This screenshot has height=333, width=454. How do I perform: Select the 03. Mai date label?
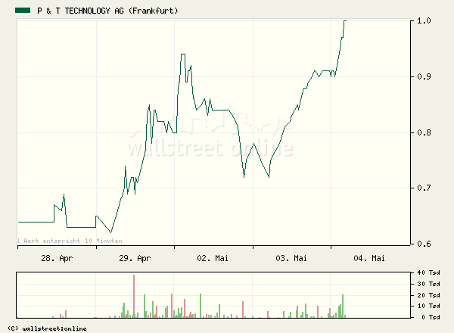[x=291, y=258]
